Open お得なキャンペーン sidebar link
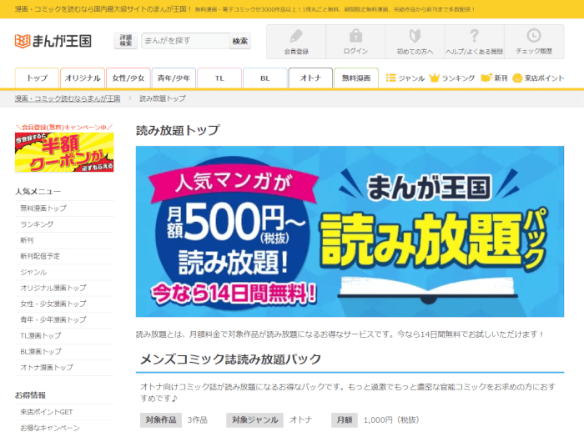Viewport: 584px width, 432px height. coord(49,428)
